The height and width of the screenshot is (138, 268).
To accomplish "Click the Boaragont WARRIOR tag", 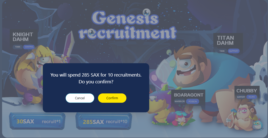I will pos(180,101).
